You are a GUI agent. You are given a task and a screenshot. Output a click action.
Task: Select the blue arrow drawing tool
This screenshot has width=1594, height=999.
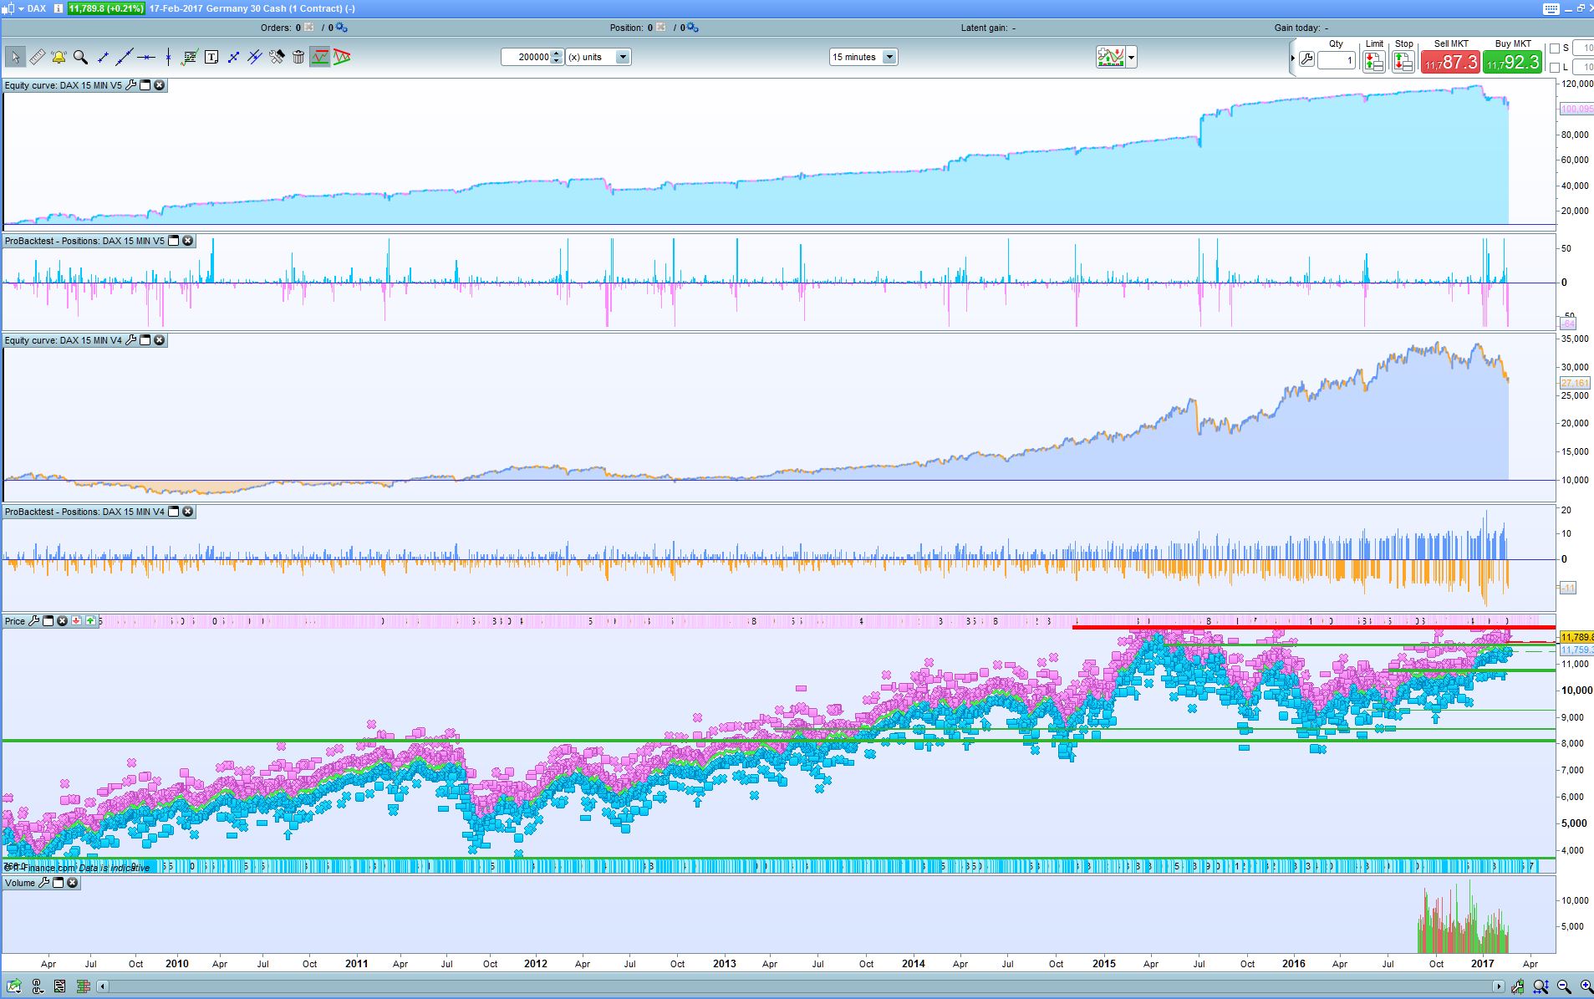(x=233, y=57)
